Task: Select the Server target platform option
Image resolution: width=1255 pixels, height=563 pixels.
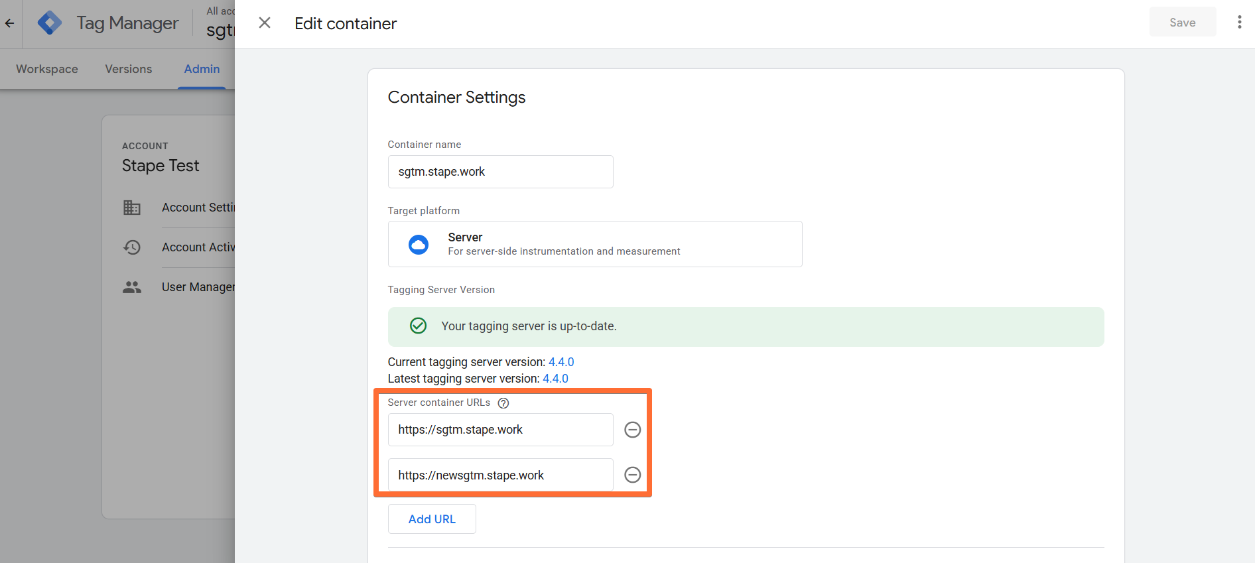Action: click(x=594, y=244)
